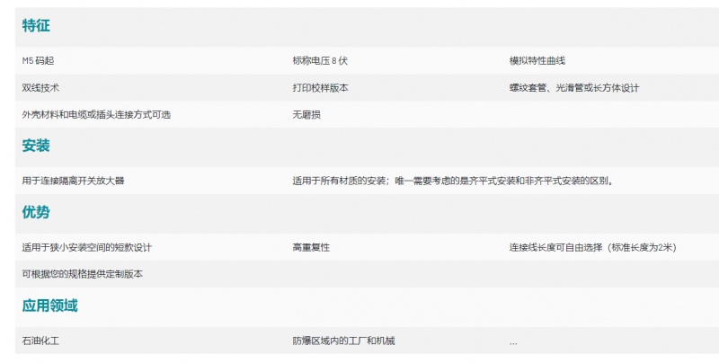Click the 无磨损 feature cell
719x363 pixels.
click(x=306, y=115)
